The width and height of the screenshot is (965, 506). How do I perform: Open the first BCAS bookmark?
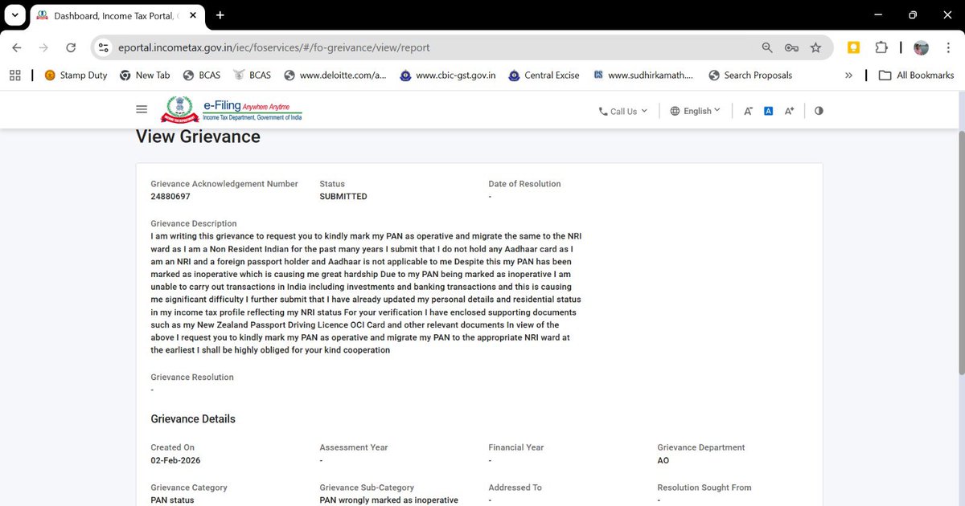coord(201,75)
